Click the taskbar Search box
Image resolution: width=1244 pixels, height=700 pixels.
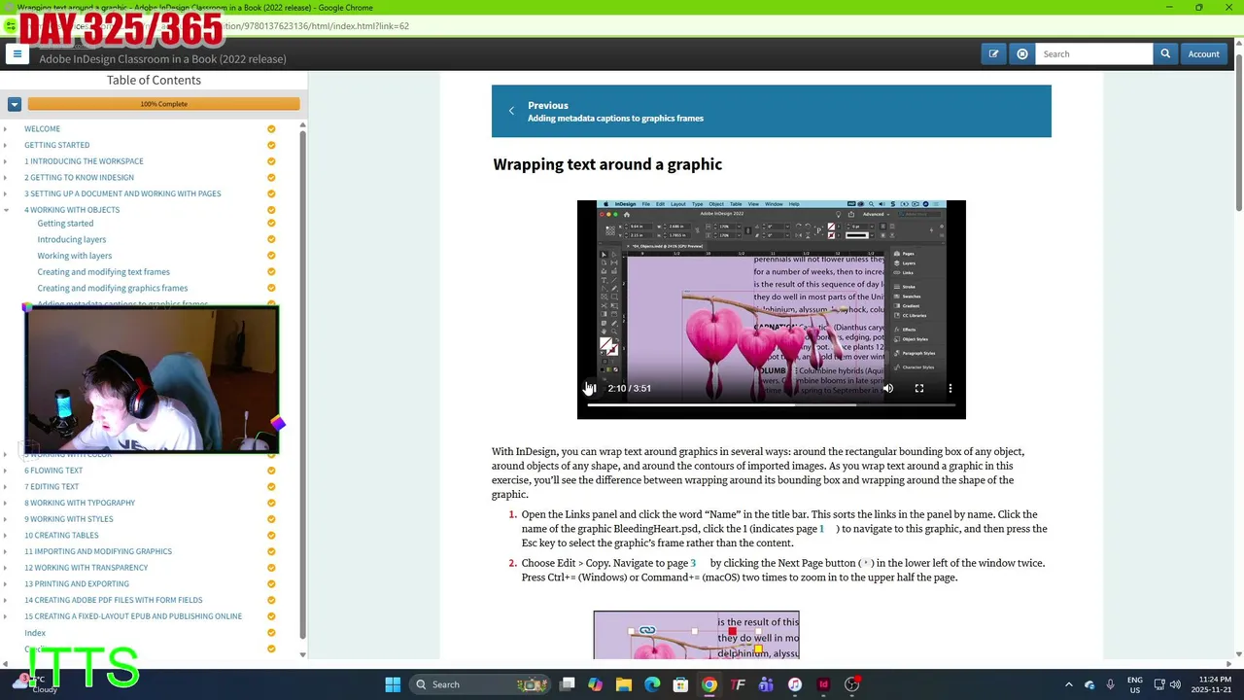point(480,684)
